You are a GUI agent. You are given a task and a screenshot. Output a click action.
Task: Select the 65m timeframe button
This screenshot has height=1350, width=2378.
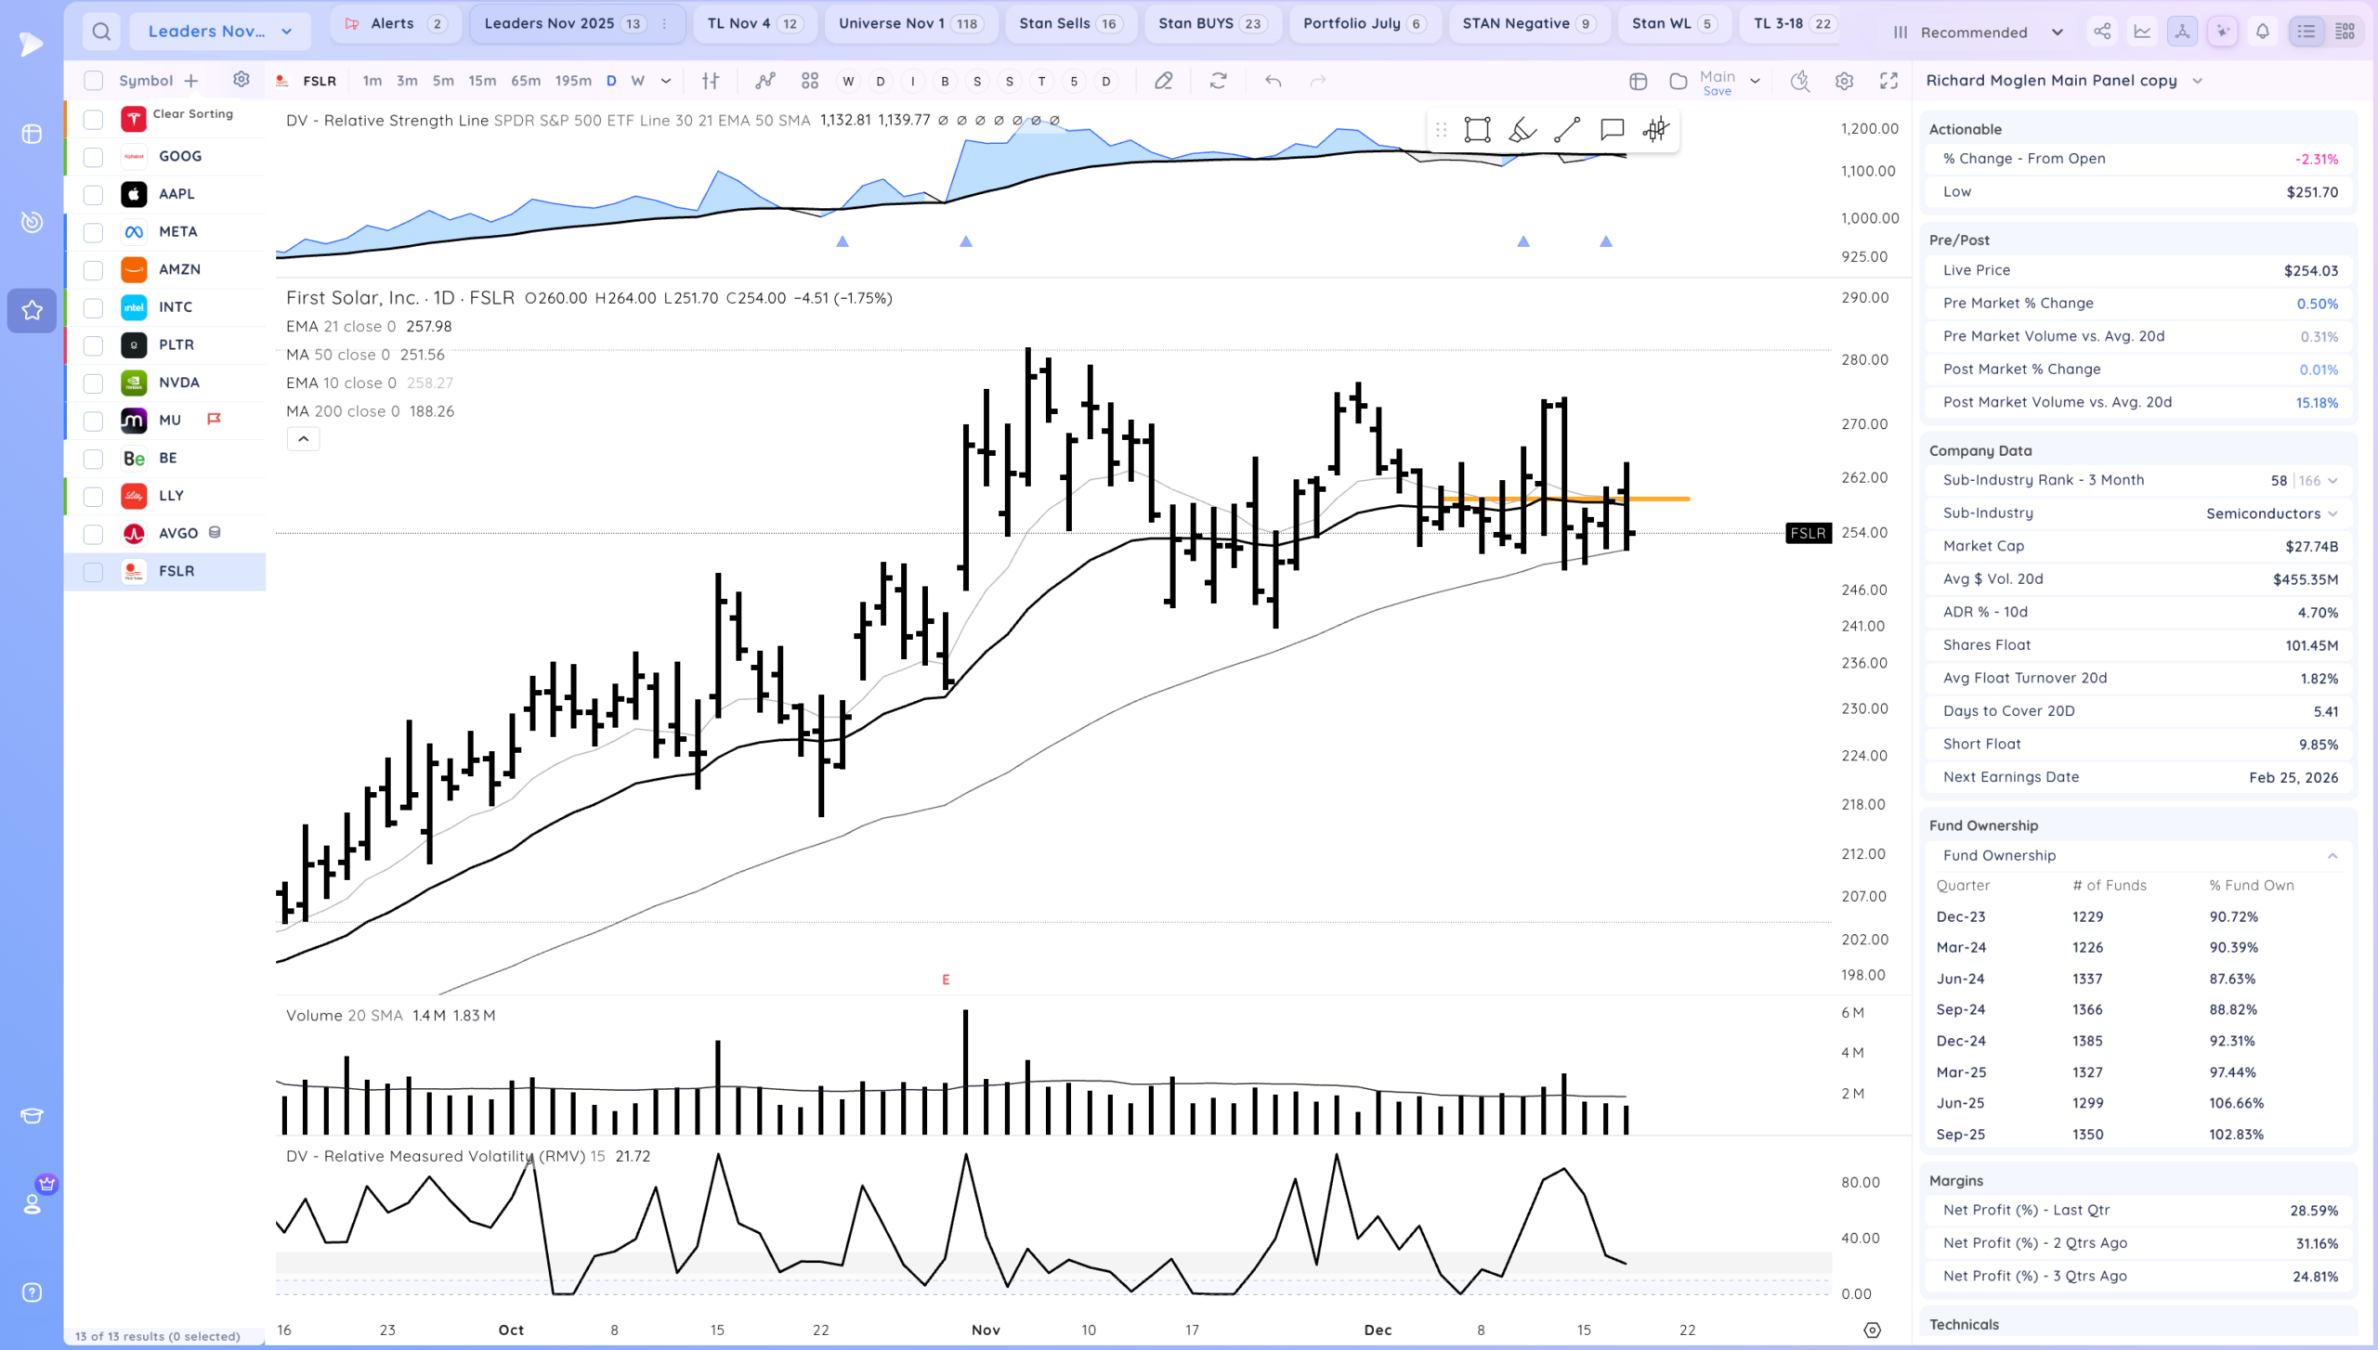525,82
